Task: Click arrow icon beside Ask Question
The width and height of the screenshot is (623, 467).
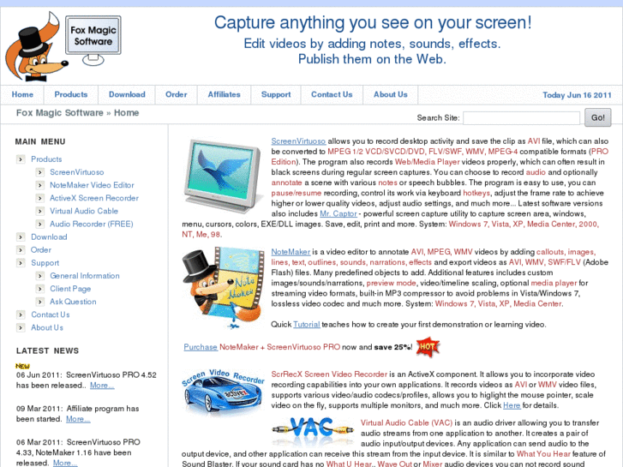Action: click(x=39, y=302)
